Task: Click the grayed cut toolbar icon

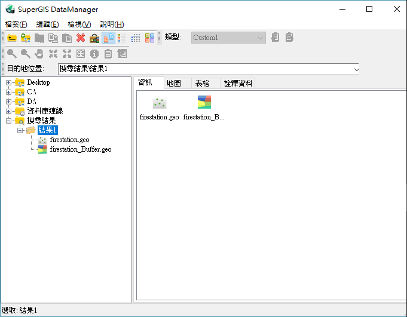Action: 39,38
